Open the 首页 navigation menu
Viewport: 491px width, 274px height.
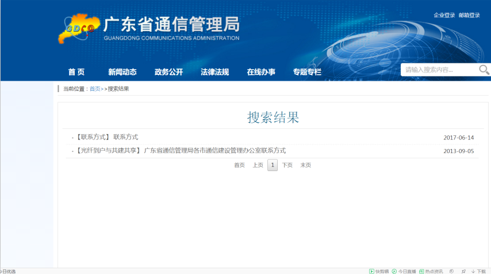76,72
